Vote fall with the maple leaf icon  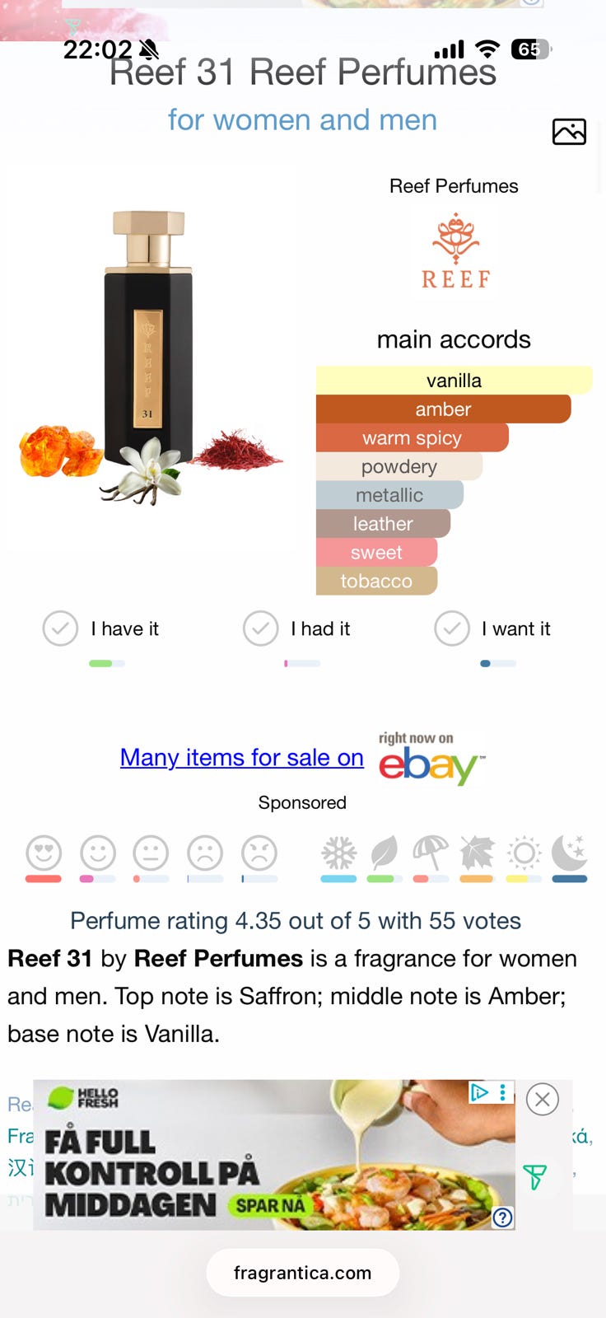click(x=477, y=853)
